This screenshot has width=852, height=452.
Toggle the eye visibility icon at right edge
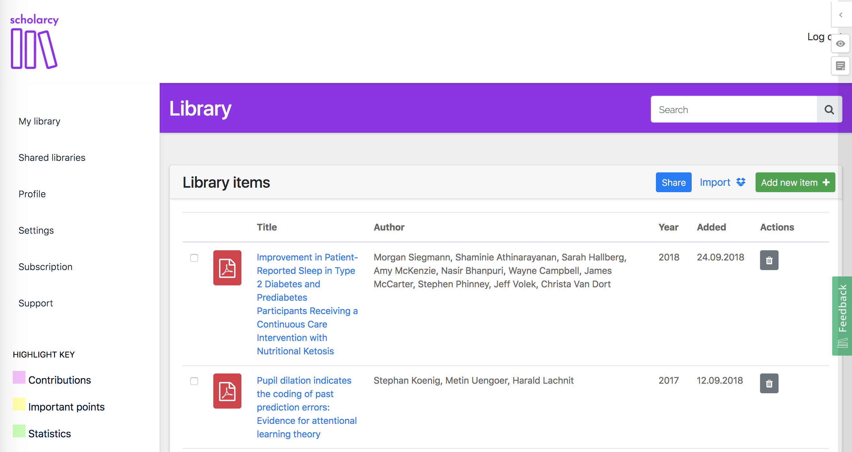tap(840, 44)
